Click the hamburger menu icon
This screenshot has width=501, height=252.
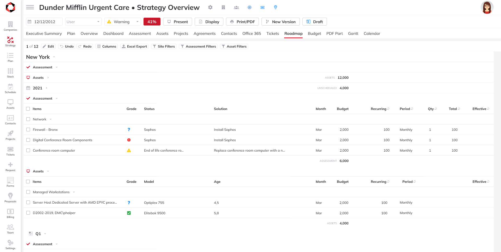(x=30, y=7)
